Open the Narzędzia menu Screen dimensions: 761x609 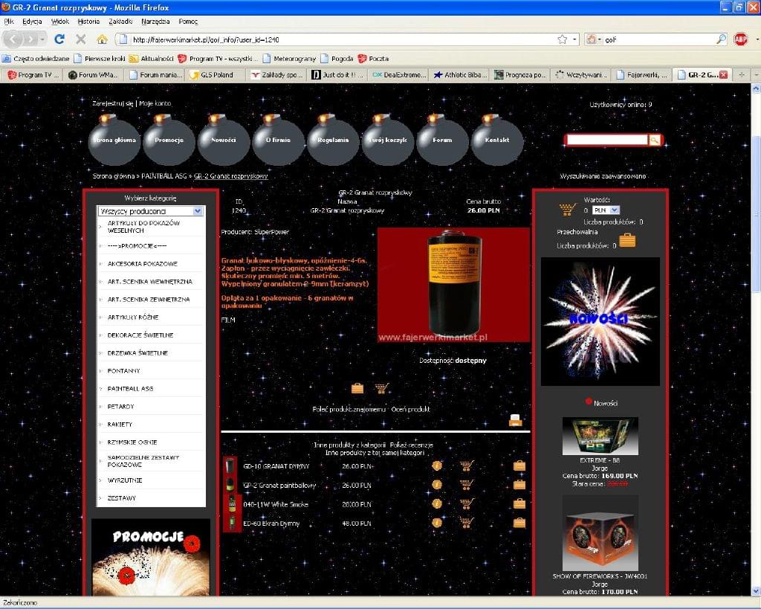pyautogui.click(x=155, y=22)
